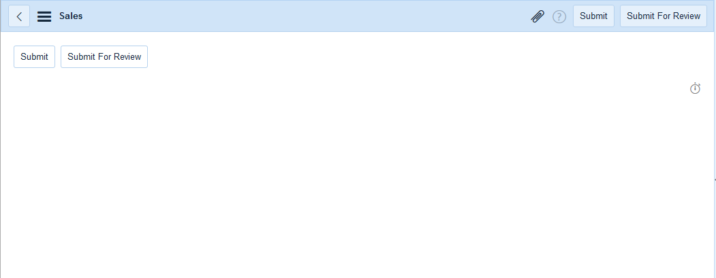
Task: Open the hamburger menu beside Sales
Action: click(x=44, y=16)
